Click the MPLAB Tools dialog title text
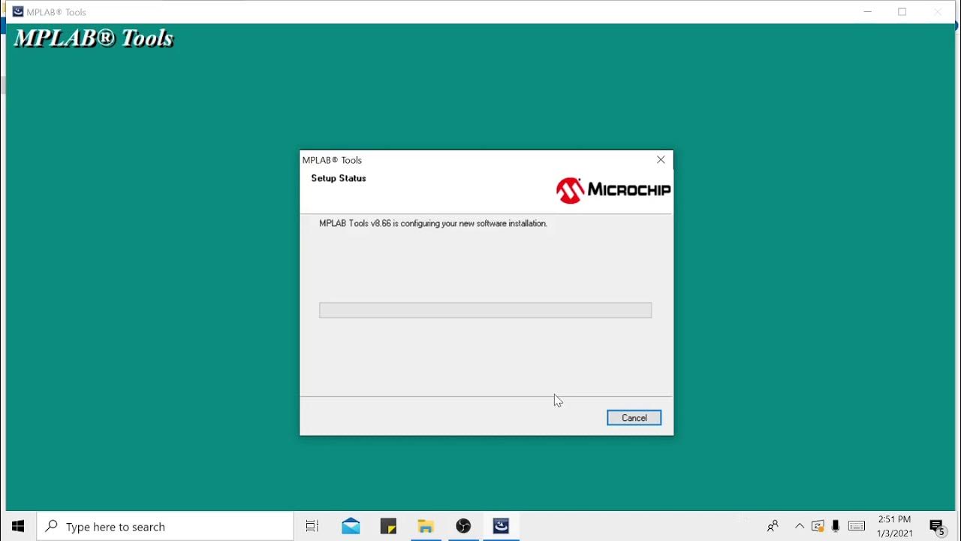961x541 pixels. click(x=332, y=160)
